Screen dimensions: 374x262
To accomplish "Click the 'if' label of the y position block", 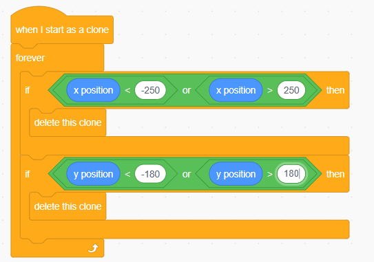I will tap(28, 174).
